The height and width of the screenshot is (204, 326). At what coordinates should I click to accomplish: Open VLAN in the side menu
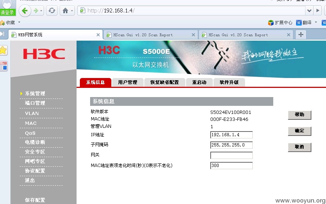tap(32, 113)
